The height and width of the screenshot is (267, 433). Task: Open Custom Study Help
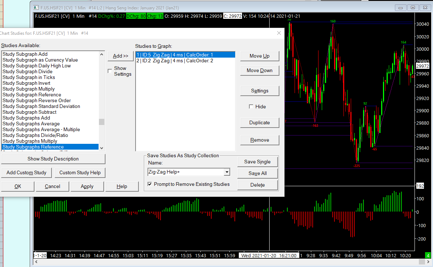pyautogui.click(x=80, y=172)
